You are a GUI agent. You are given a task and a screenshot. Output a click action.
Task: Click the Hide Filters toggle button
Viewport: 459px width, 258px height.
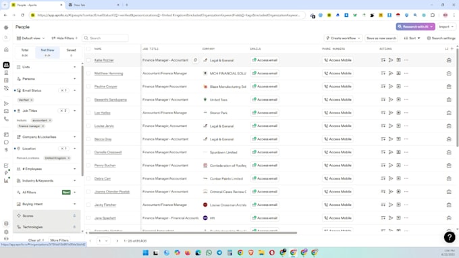pyautogui.click(x=64, y=38)
